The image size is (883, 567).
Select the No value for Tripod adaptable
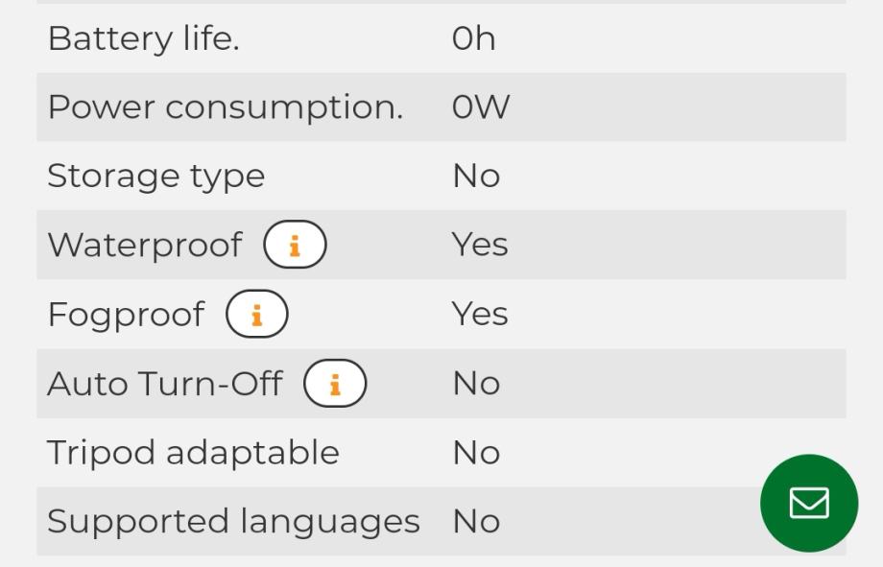click(x=476, y=453)
